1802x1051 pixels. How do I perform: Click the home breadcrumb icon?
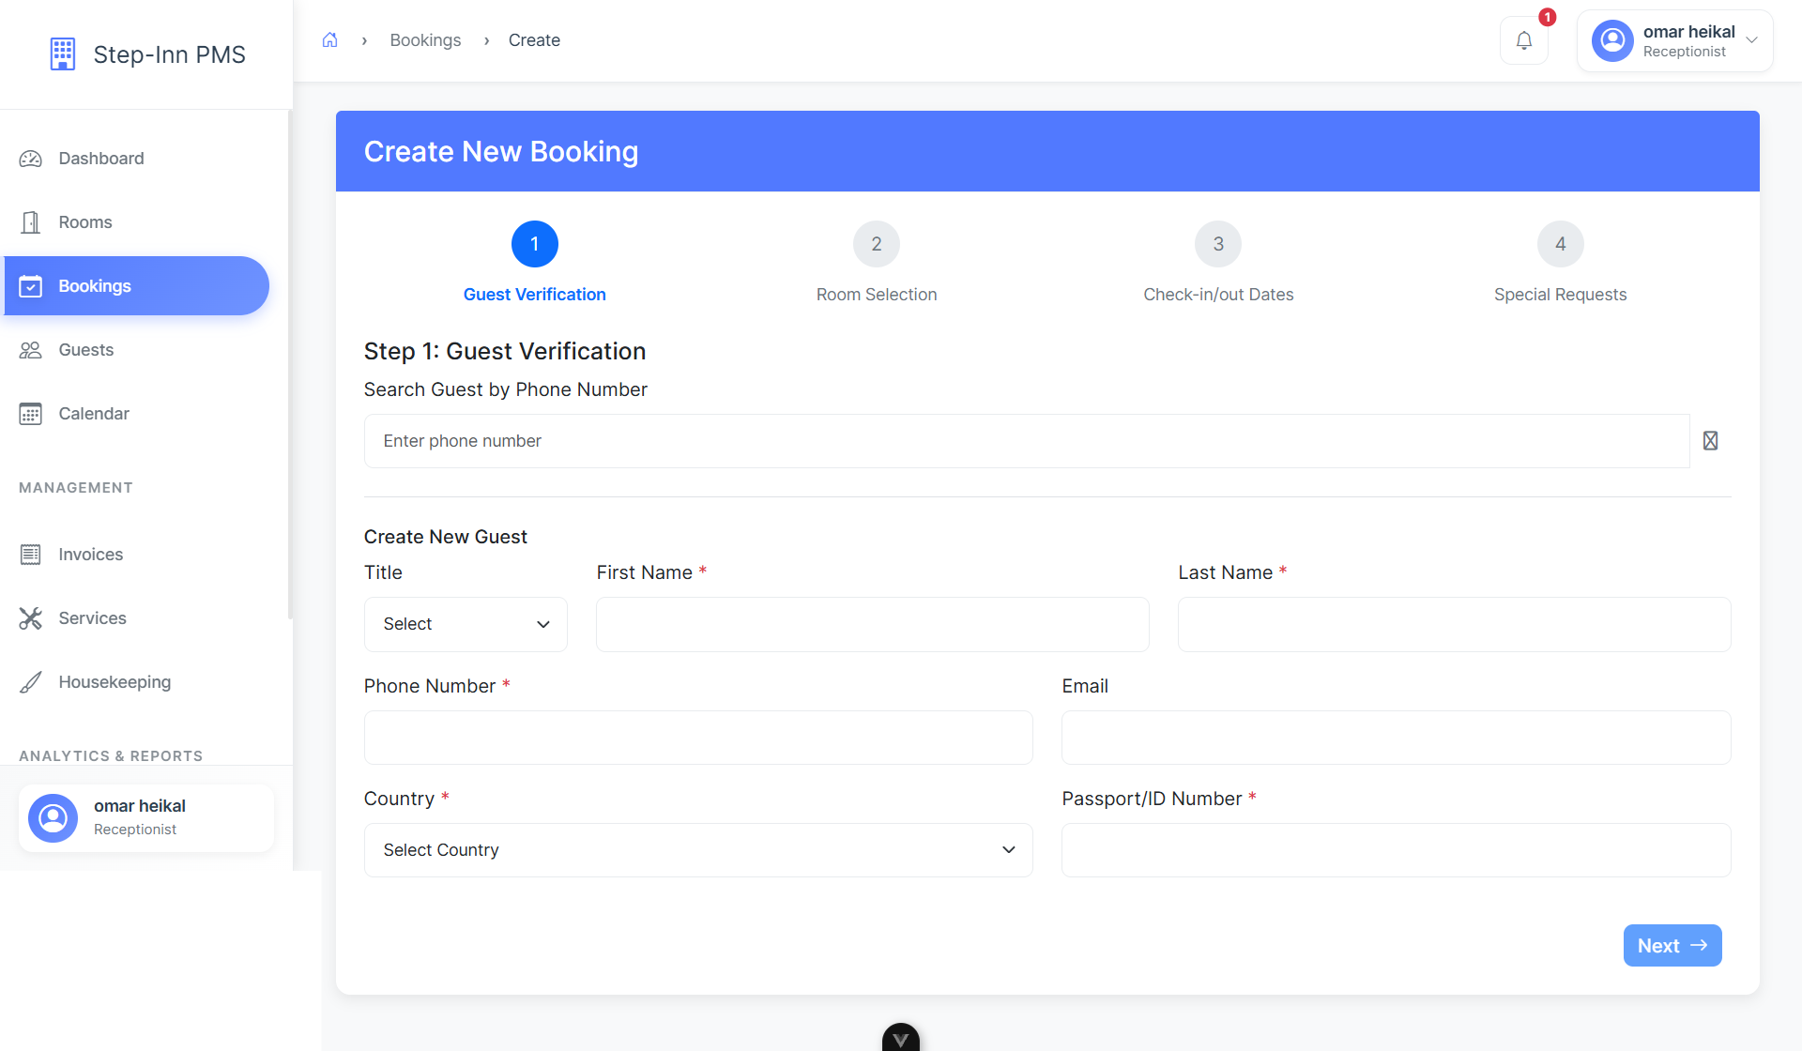(x=329, y=39)
